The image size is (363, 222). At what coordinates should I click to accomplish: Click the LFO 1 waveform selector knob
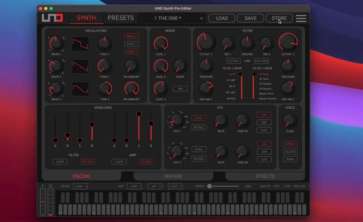pos(177,120)
